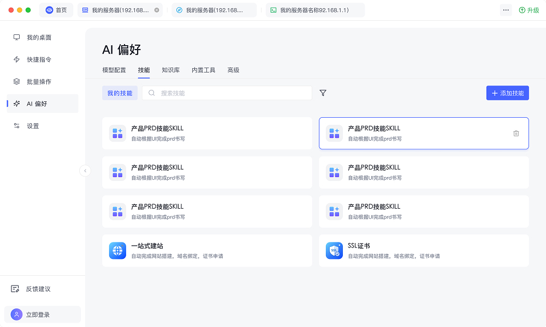Select the 技能 tab
The height and width of the screenshot is (327, 546).
pos(144,70)
